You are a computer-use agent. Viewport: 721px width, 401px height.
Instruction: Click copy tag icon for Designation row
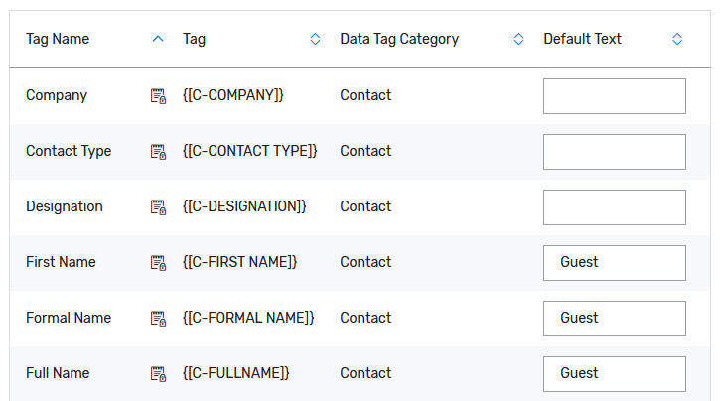pos(158,207)
